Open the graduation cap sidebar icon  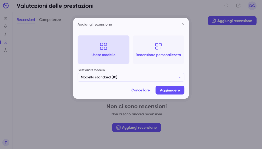6,26
